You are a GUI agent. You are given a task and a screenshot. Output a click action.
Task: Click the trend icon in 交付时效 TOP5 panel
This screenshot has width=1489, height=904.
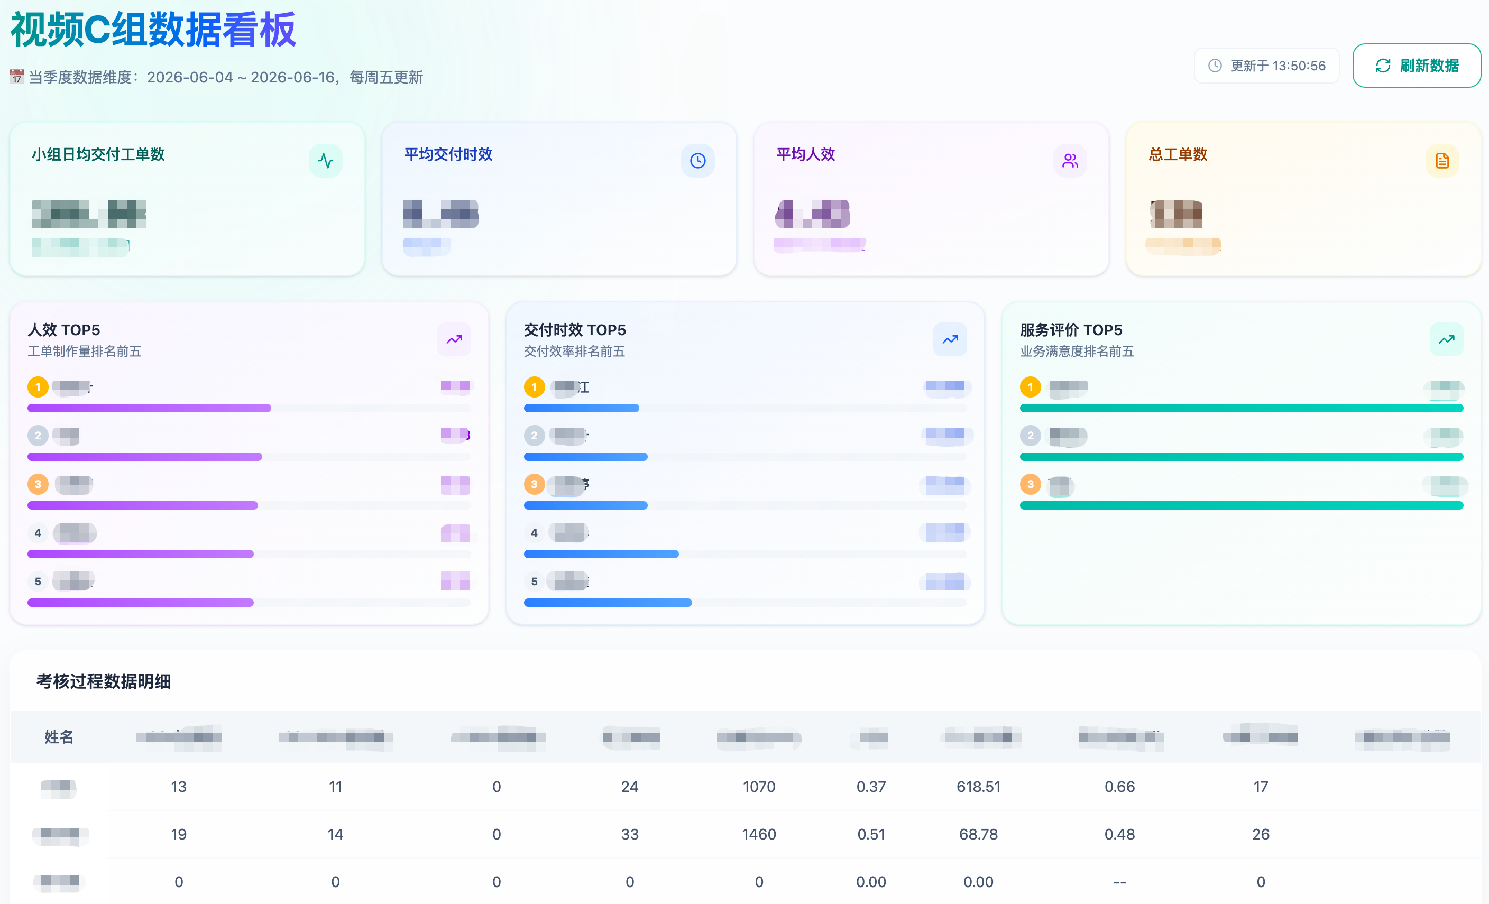[950, 339]
